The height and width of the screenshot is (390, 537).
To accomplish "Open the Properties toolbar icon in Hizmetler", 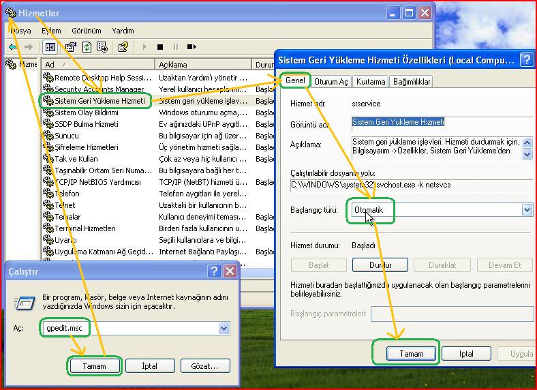I will pos(71,47).
